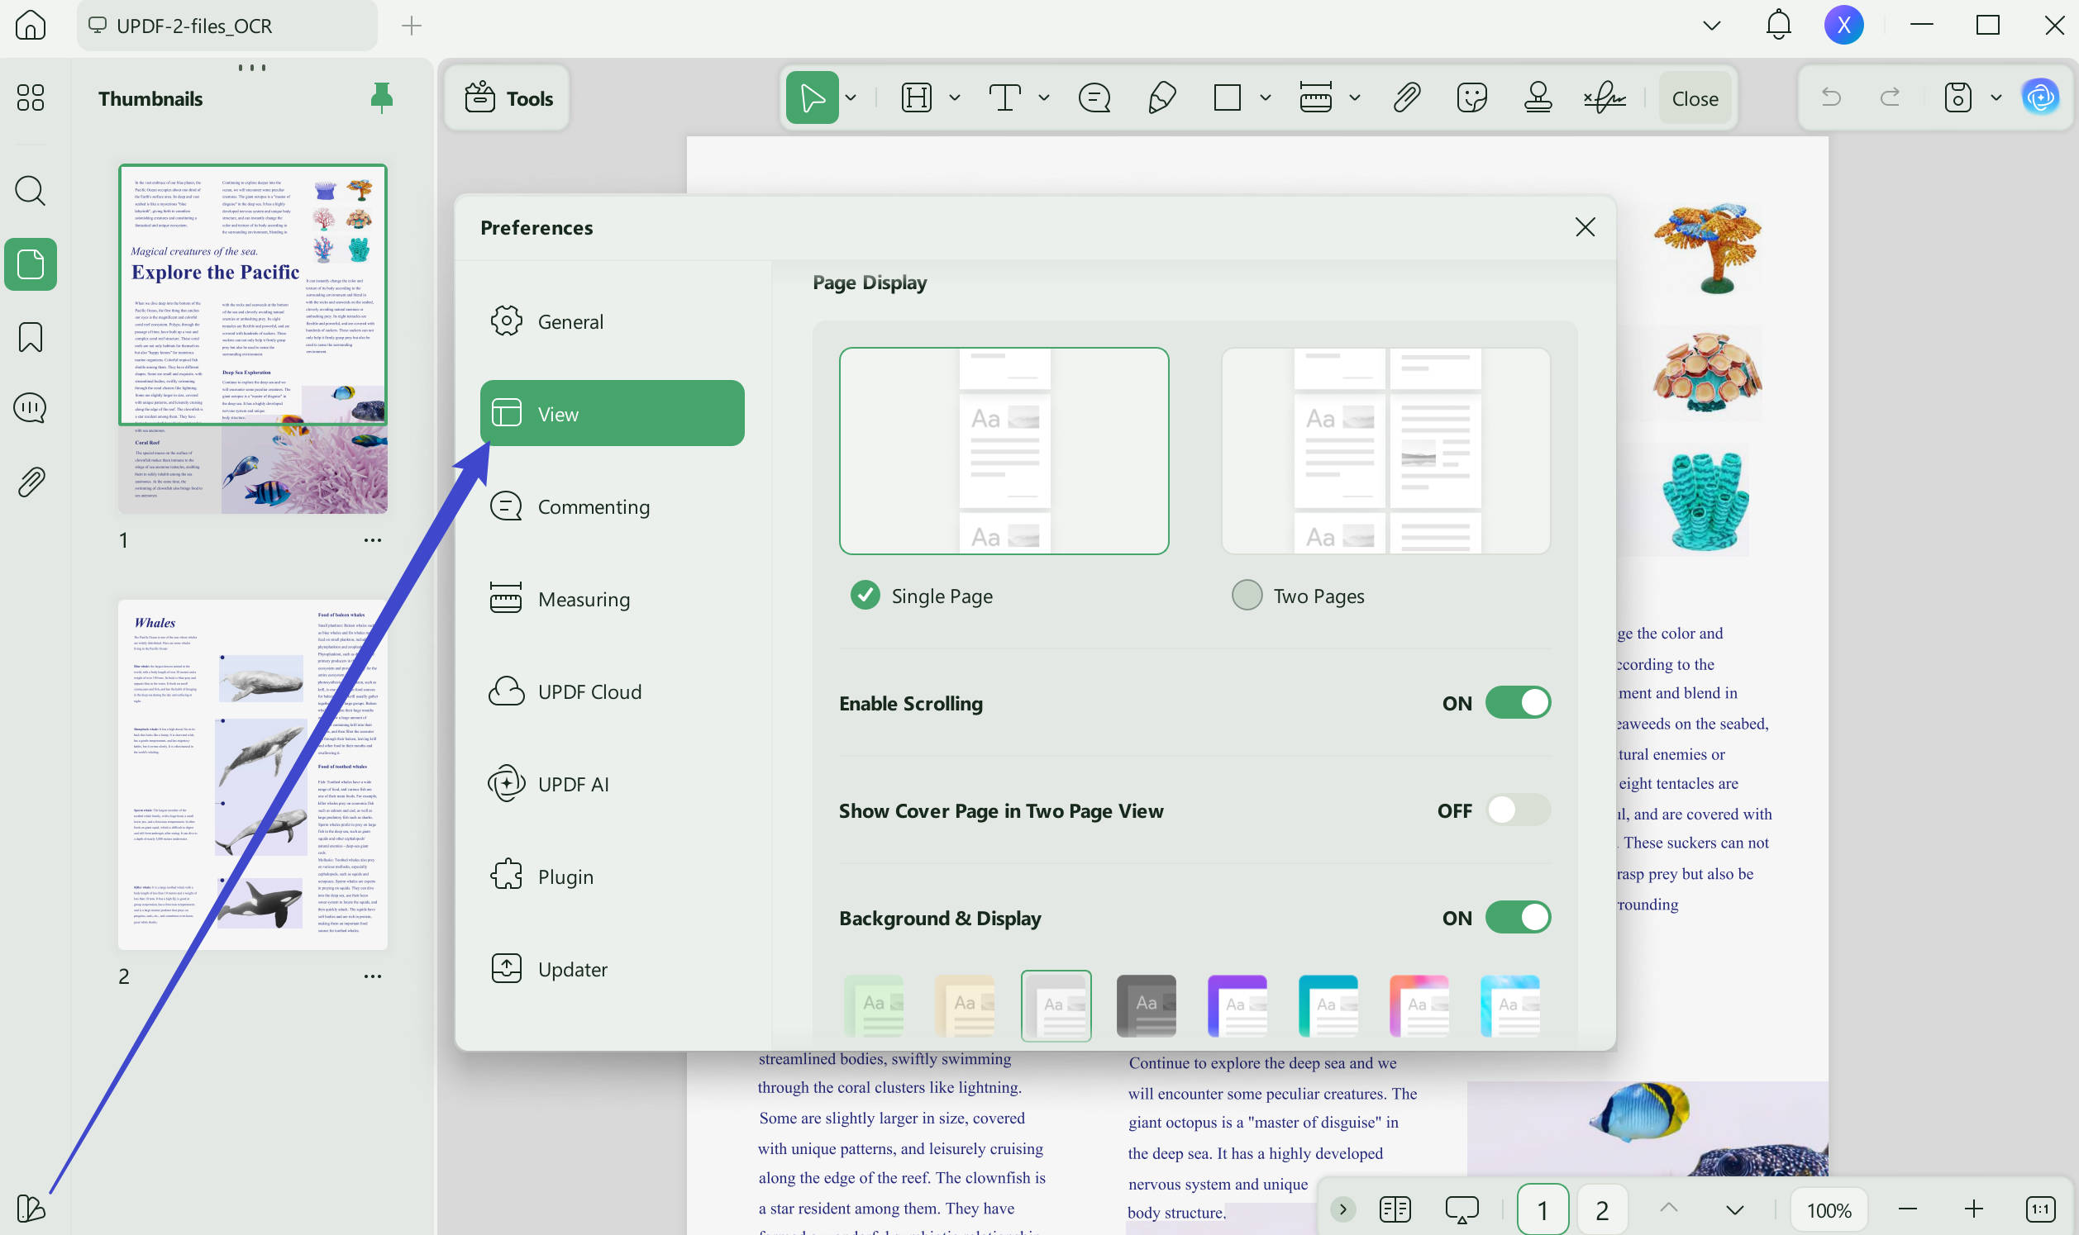Select the Pencil drawing tool
This screenshot has width=2079, height=1235.
coord(1161,98)
